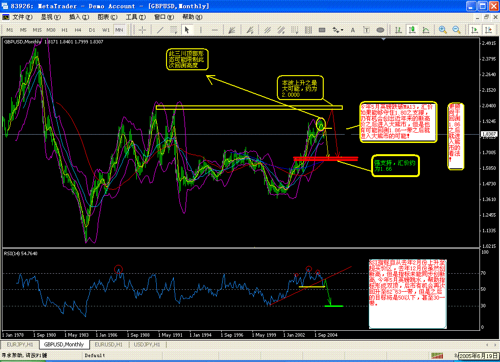Click the 1.8307 current price label
This screenshot has height=362, width=500.
[489, 134]
